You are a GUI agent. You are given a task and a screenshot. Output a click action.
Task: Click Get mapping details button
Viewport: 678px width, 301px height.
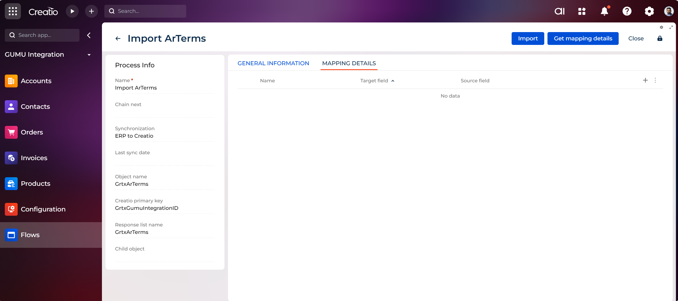click(x=583, y=38)
